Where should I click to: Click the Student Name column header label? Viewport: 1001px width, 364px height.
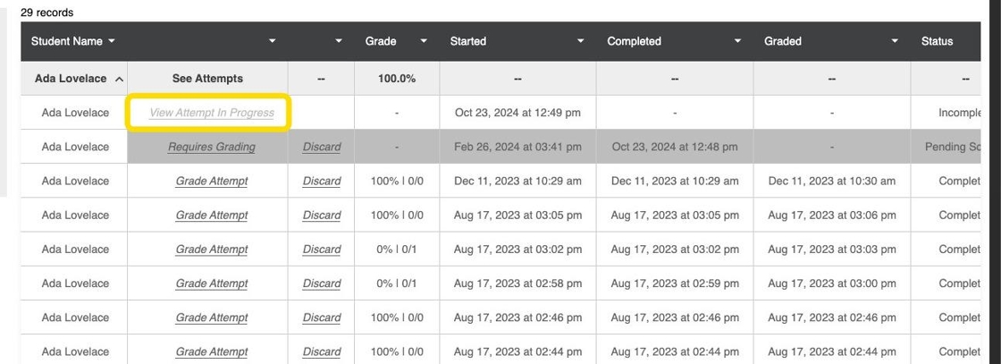click(x=67, y=41)
